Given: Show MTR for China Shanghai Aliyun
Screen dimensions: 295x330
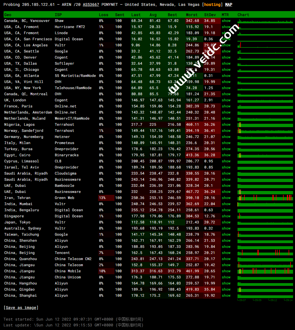Looking at the screenshot, I should tap(226, 296).
